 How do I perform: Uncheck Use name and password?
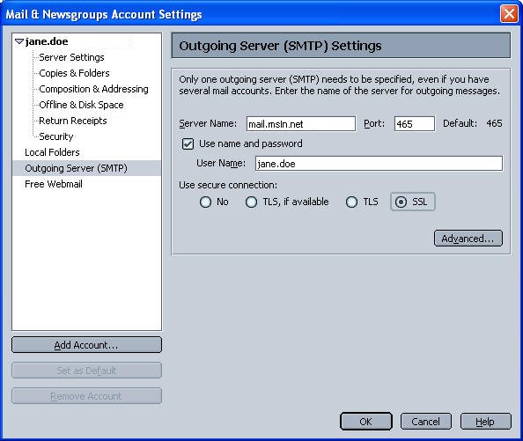coord(188,144)
